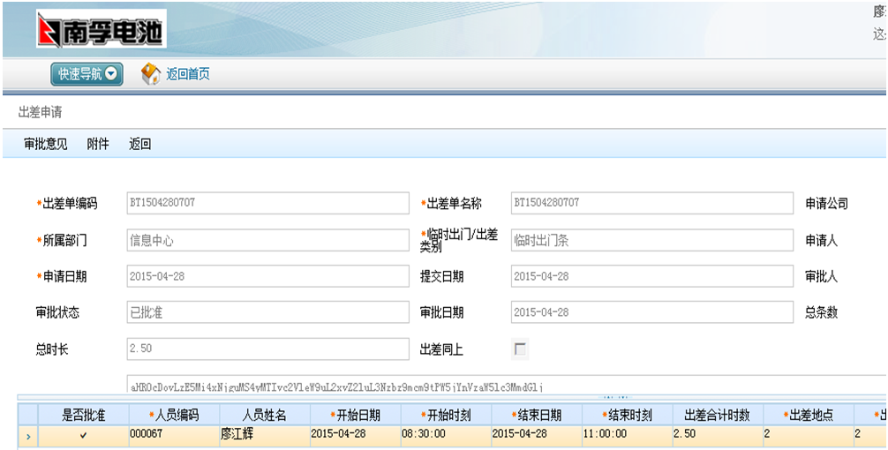This screenshot has width=888, height=450.
Task: Click the 审批状态 field showing 已批准
Action: [x=267, y=312]
